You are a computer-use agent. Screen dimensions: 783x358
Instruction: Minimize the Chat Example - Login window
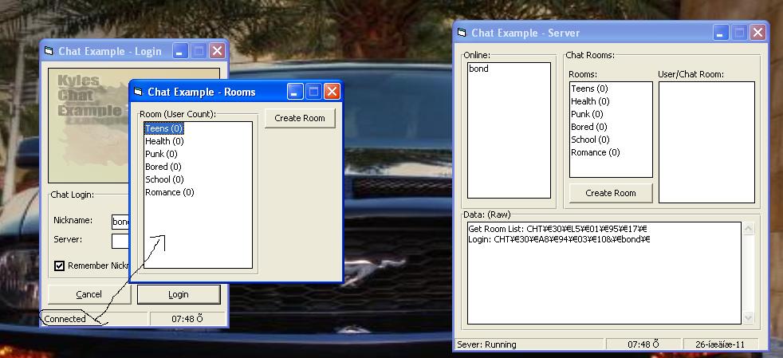click(180, 51)
